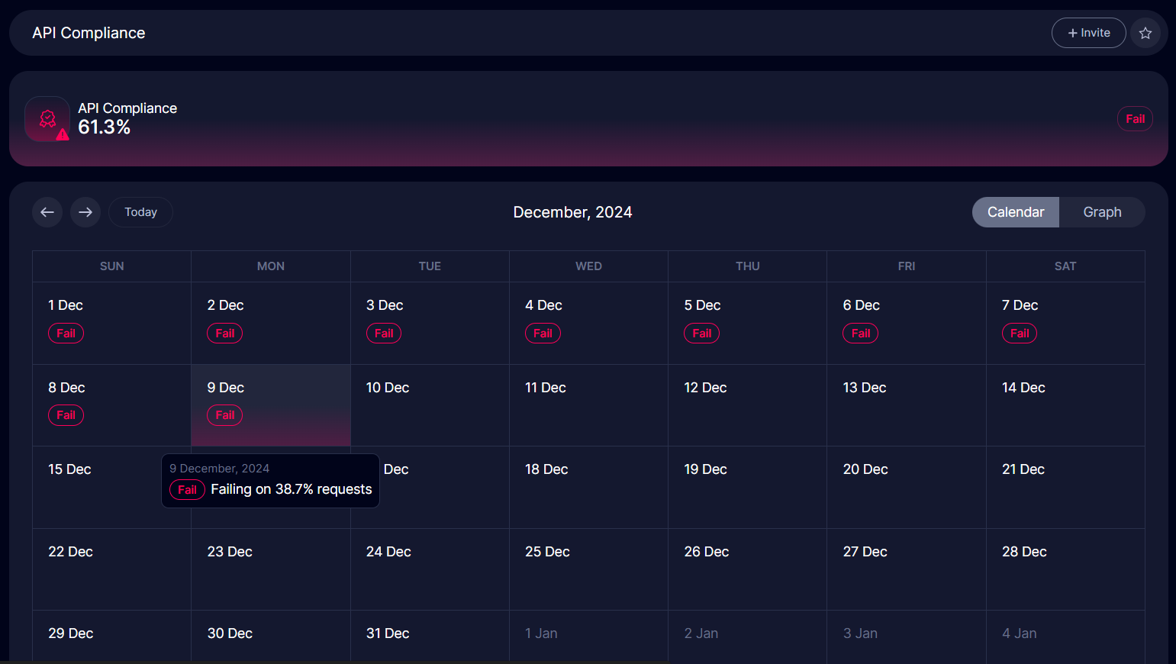
Task: Click the star favorite icon
Action: click(1145, 33)
